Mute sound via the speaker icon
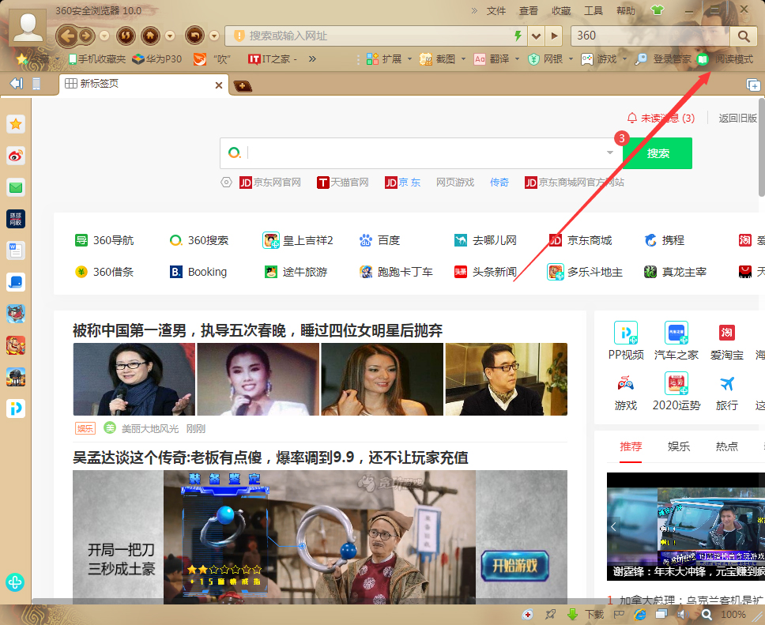Viewport: 765px width, 625px height. (x=684, y=615)
